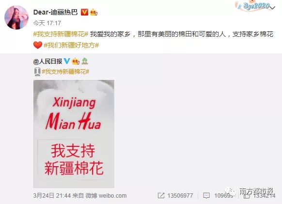The image size is (282, 204).
Task: Enlarge the Xinjiang MianHua image thumbnail
Action: (74, 134)
